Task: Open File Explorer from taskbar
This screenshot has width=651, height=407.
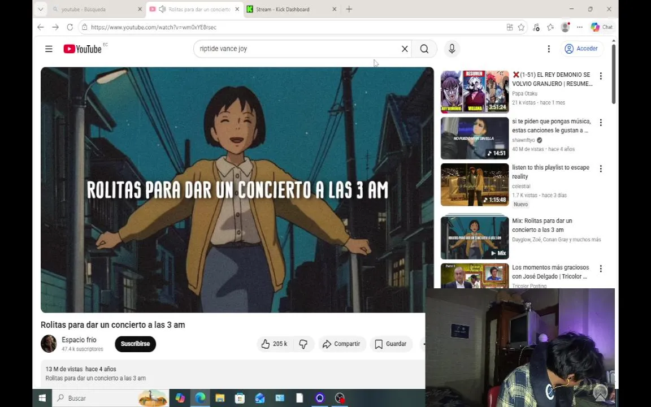Action: click(x=220, y=398)
